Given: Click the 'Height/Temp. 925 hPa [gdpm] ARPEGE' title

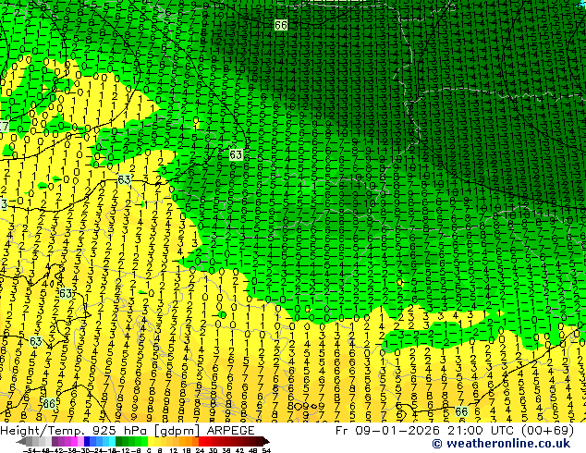Looking at the screenshot, I should click(128, 430).
